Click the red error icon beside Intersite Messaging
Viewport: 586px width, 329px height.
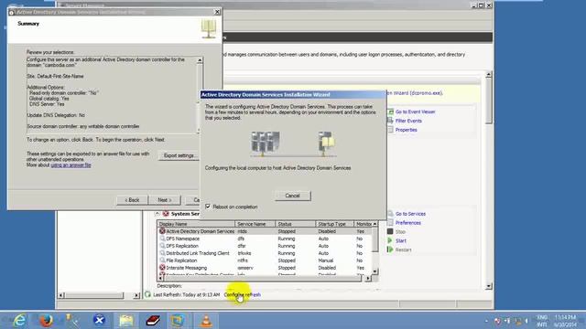162,268
